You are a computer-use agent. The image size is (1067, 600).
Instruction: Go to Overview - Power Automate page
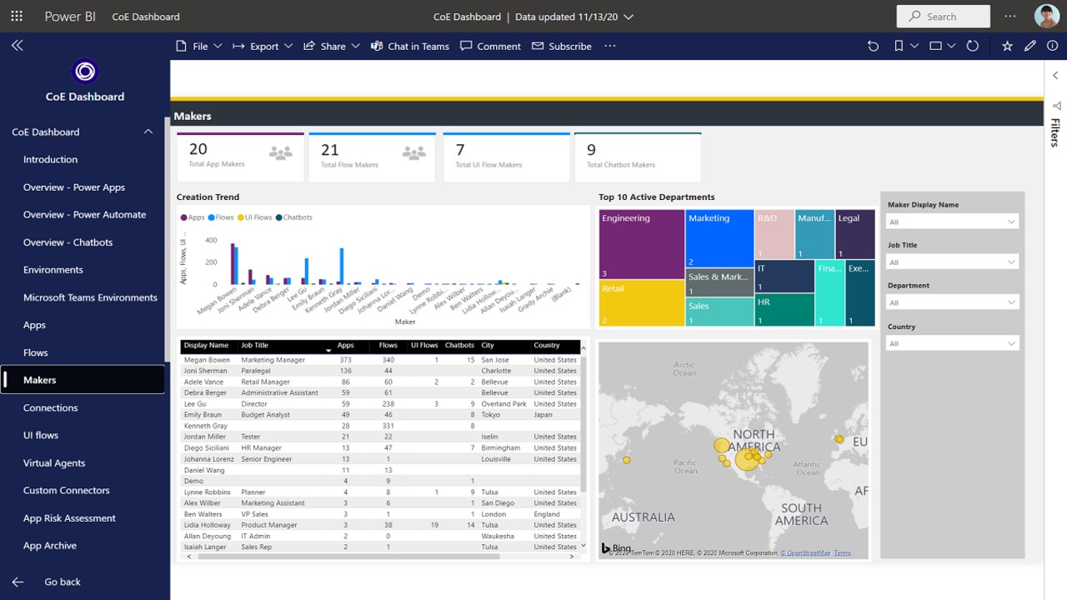[84, 214]
